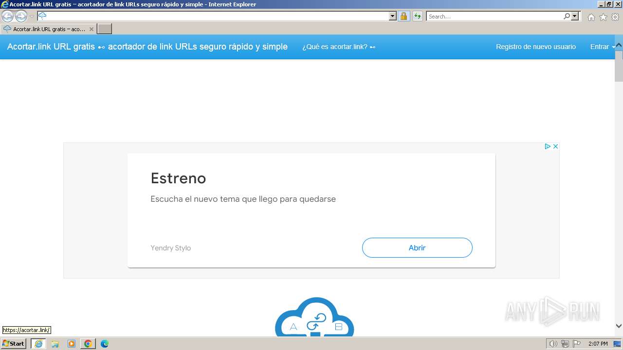Open the Favorites star icon
623x350 pixels.
[603, 17]
